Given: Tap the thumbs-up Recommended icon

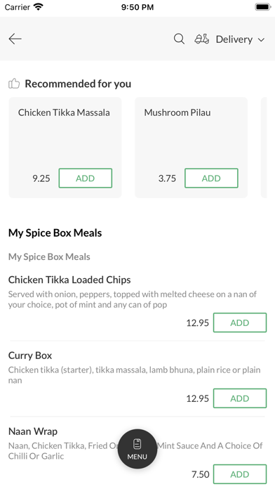Looking at the screenshot, I should 14,84.
